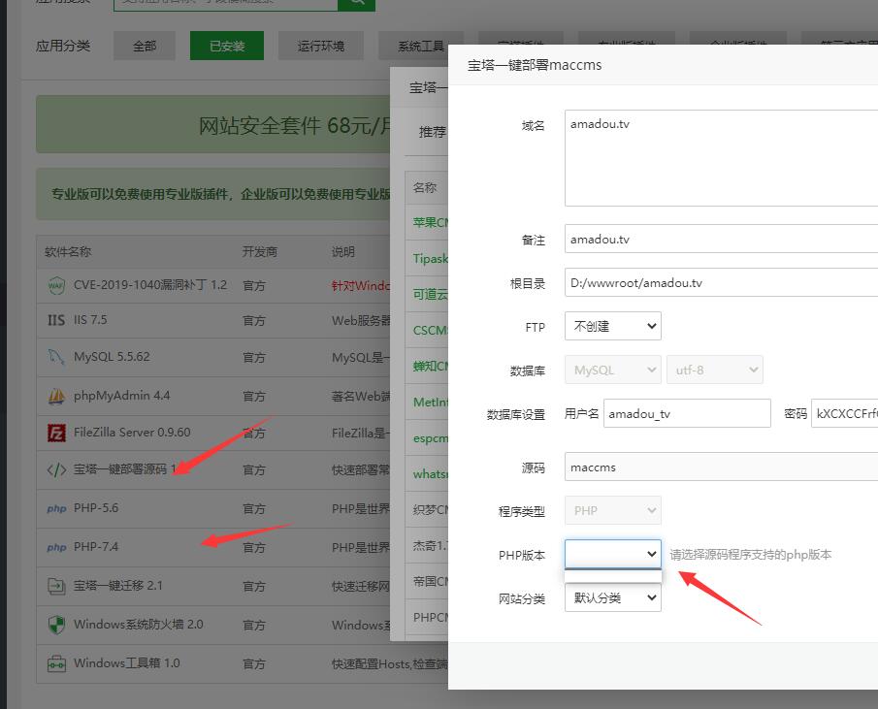The width and height of the screenshot is (878, 709).
Task: Click the whatsns link in source list
Action: point(430,474)
